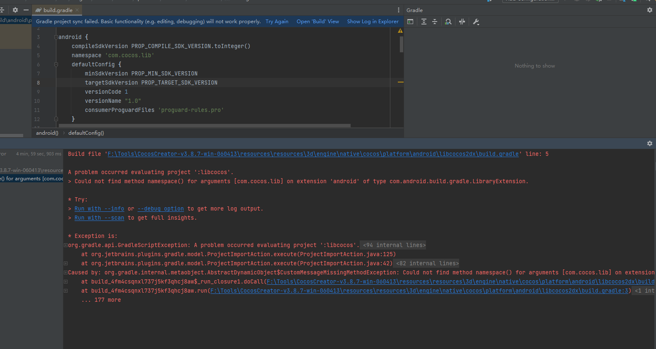Screen dimensions: 656x349
Task: Collapse all in Gradle panel
Action: tap(435, 22)
